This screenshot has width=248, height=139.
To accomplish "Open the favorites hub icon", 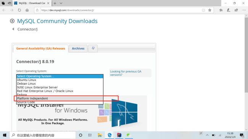I will 221,10.
